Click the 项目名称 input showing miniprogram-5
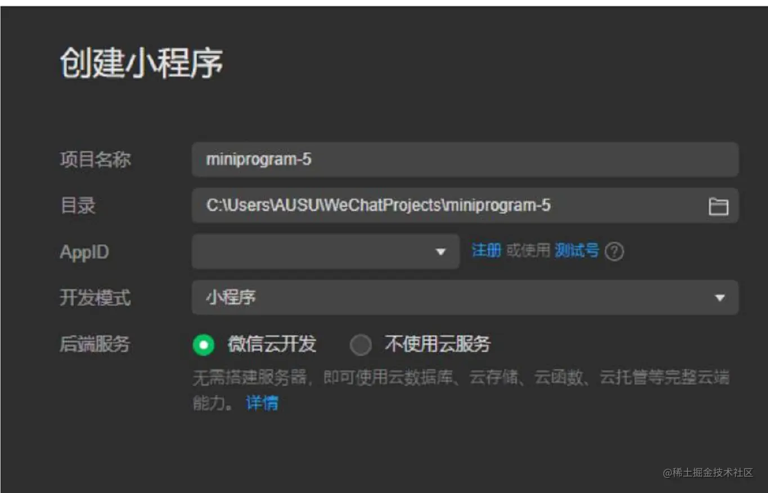 464,160
